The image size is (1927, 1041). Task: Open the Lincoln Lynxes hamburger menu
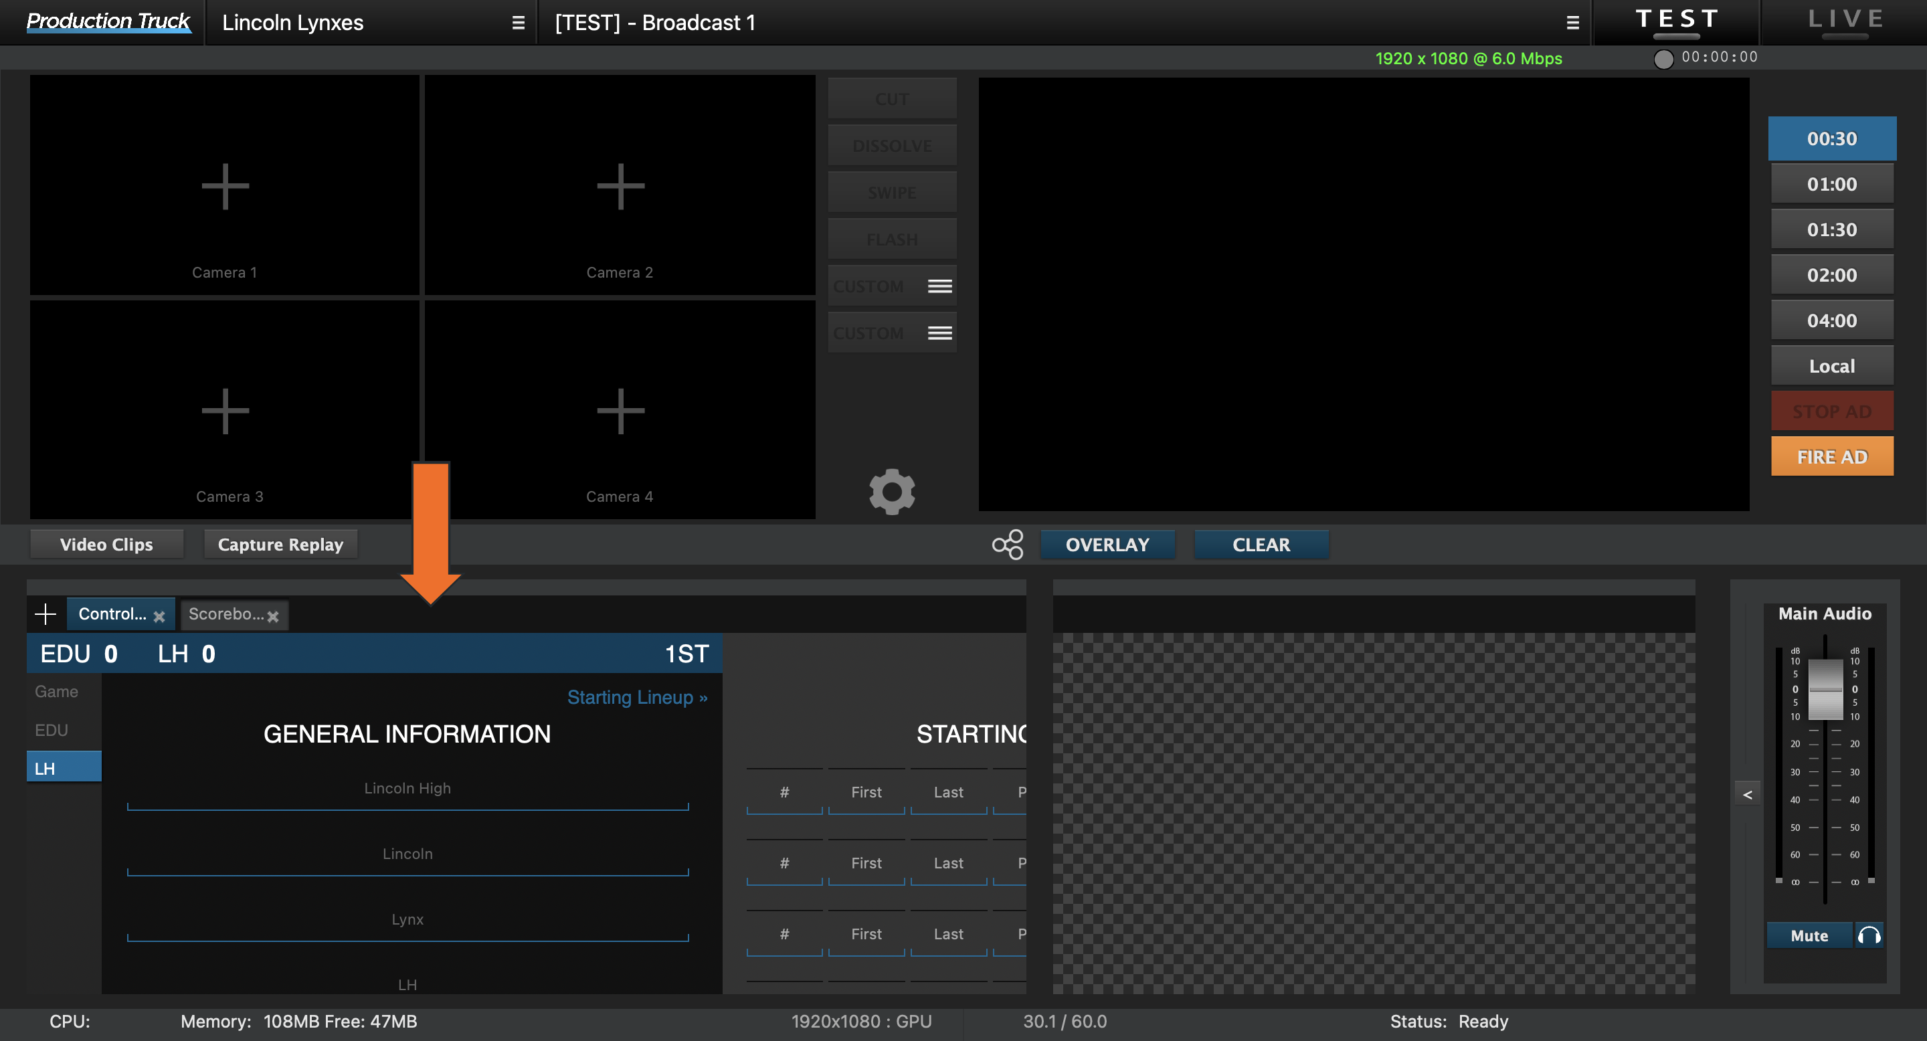[x=518, y=23]
